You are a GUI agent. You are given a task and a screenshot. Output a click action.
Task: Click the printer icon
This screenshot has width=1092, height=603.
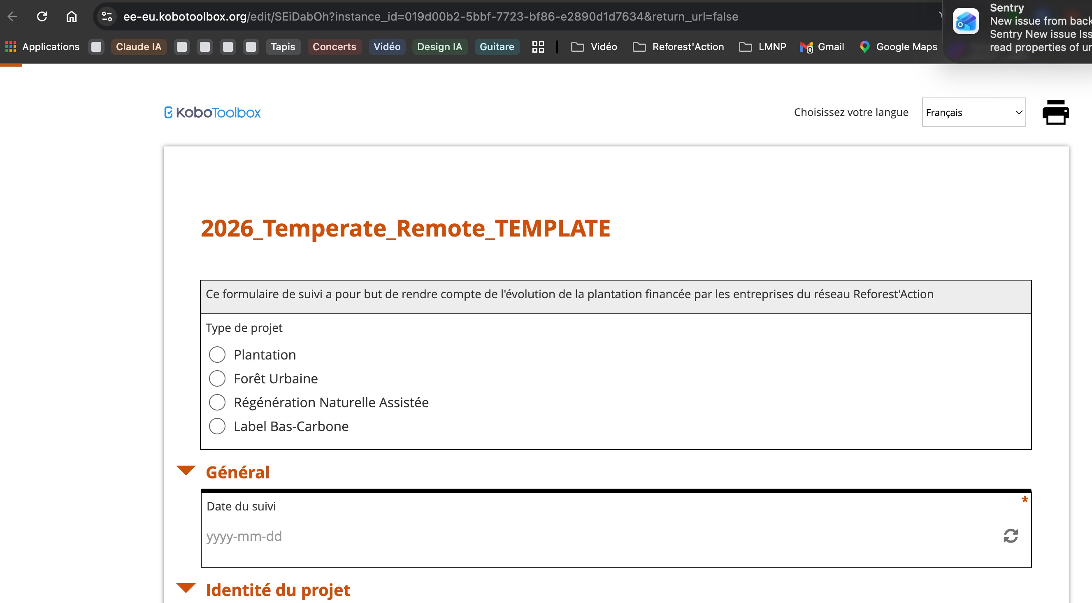(1055, 112)
